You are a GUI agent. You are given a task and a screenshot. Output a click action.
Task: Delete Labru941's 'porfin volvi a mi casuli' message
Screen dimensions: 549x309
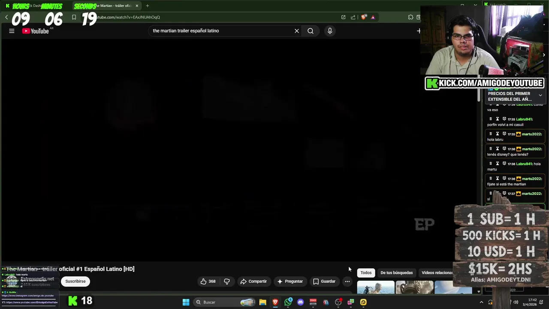[491, 119]
